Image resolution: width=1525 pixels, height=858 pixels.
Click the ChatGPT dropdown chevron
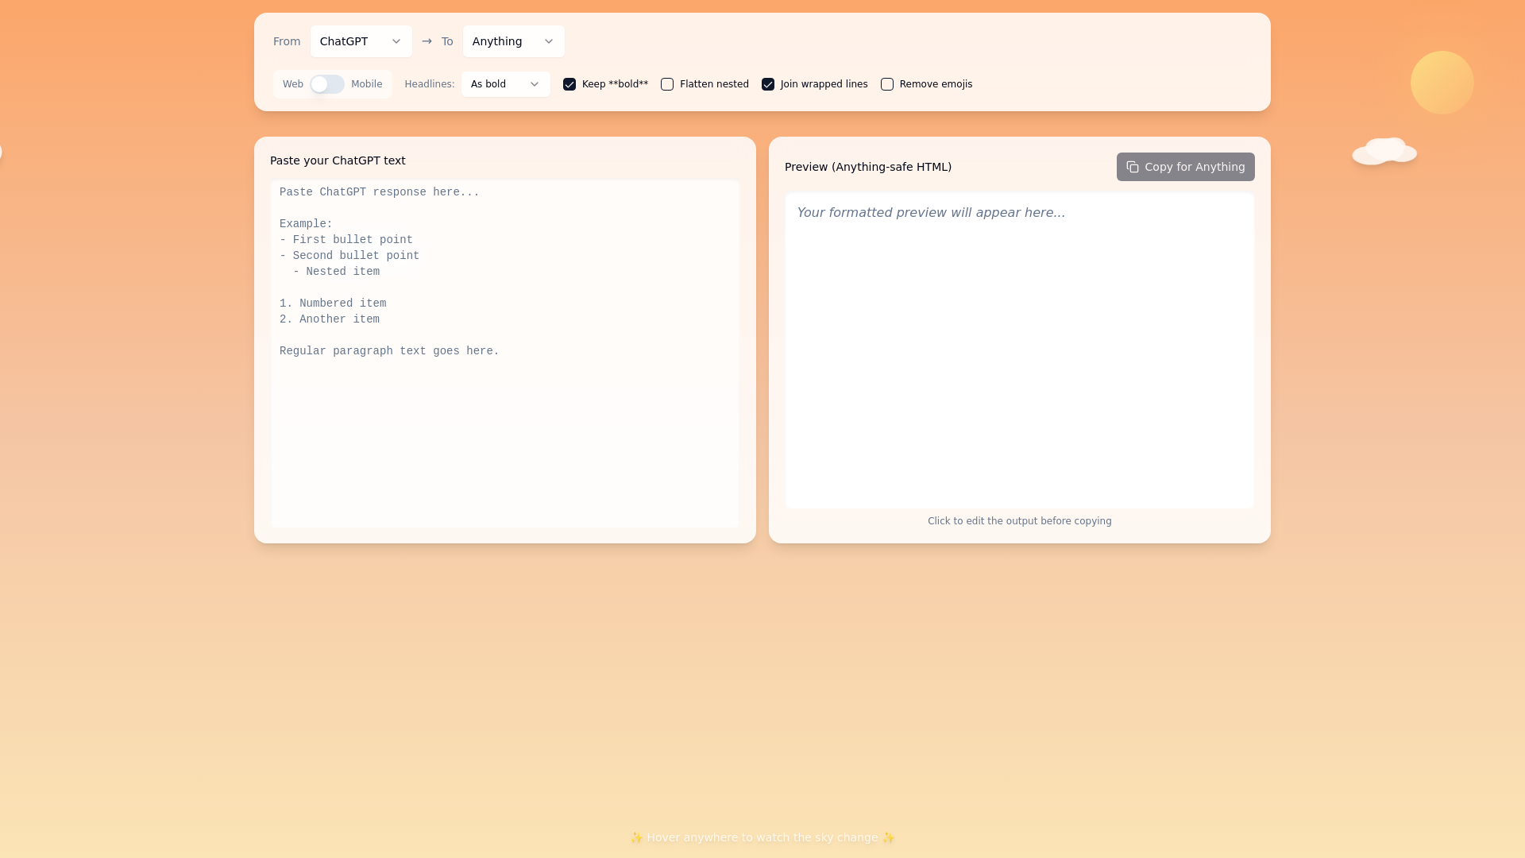point(396,41)
